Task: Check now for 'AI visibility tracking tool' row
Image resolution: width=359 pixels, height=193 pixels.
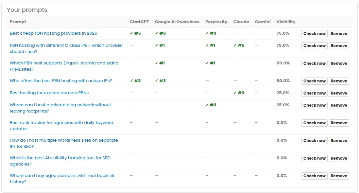Action: point(314,158)
